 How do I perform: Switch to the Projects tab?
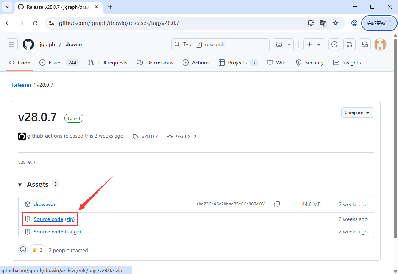(238, 63)
